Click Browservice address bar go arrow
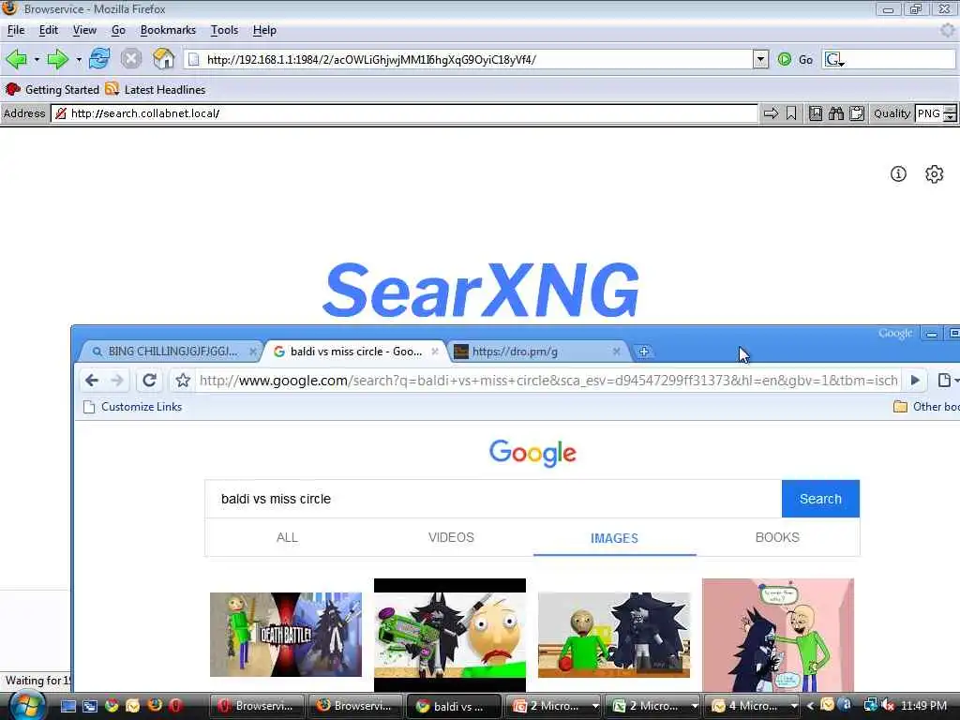Screen dimensions: 960x720 (771, 113)
